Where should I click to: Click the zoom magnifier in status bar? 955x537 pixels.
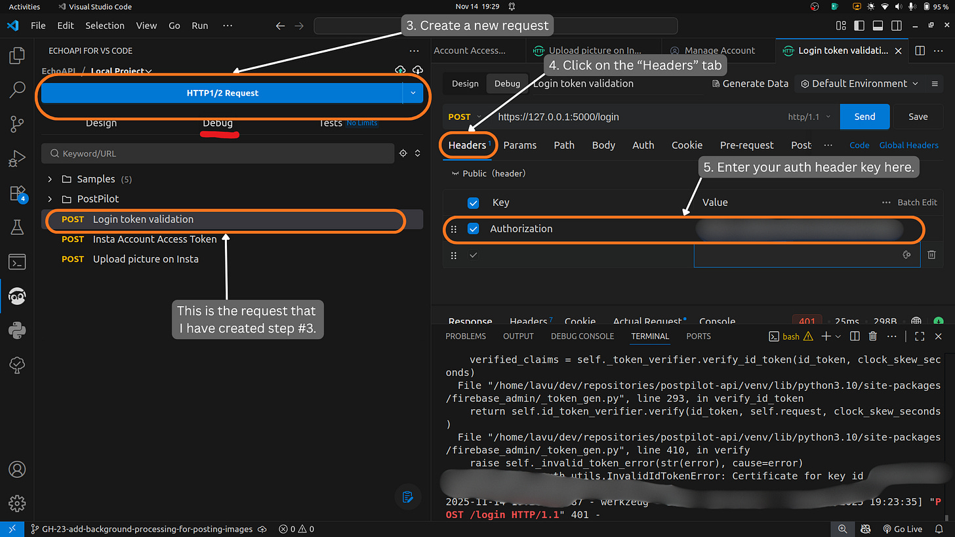pos(842,529)
